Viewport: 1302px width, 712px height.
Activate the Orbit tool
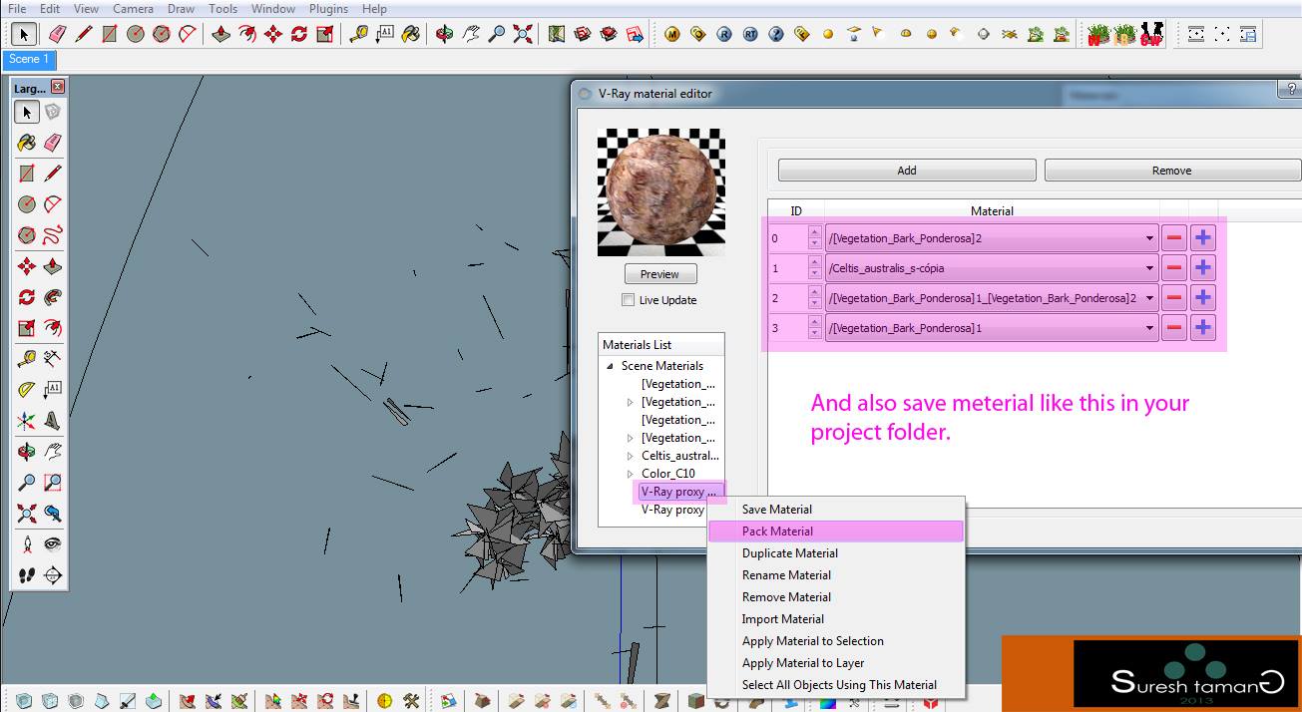(25, 451)
